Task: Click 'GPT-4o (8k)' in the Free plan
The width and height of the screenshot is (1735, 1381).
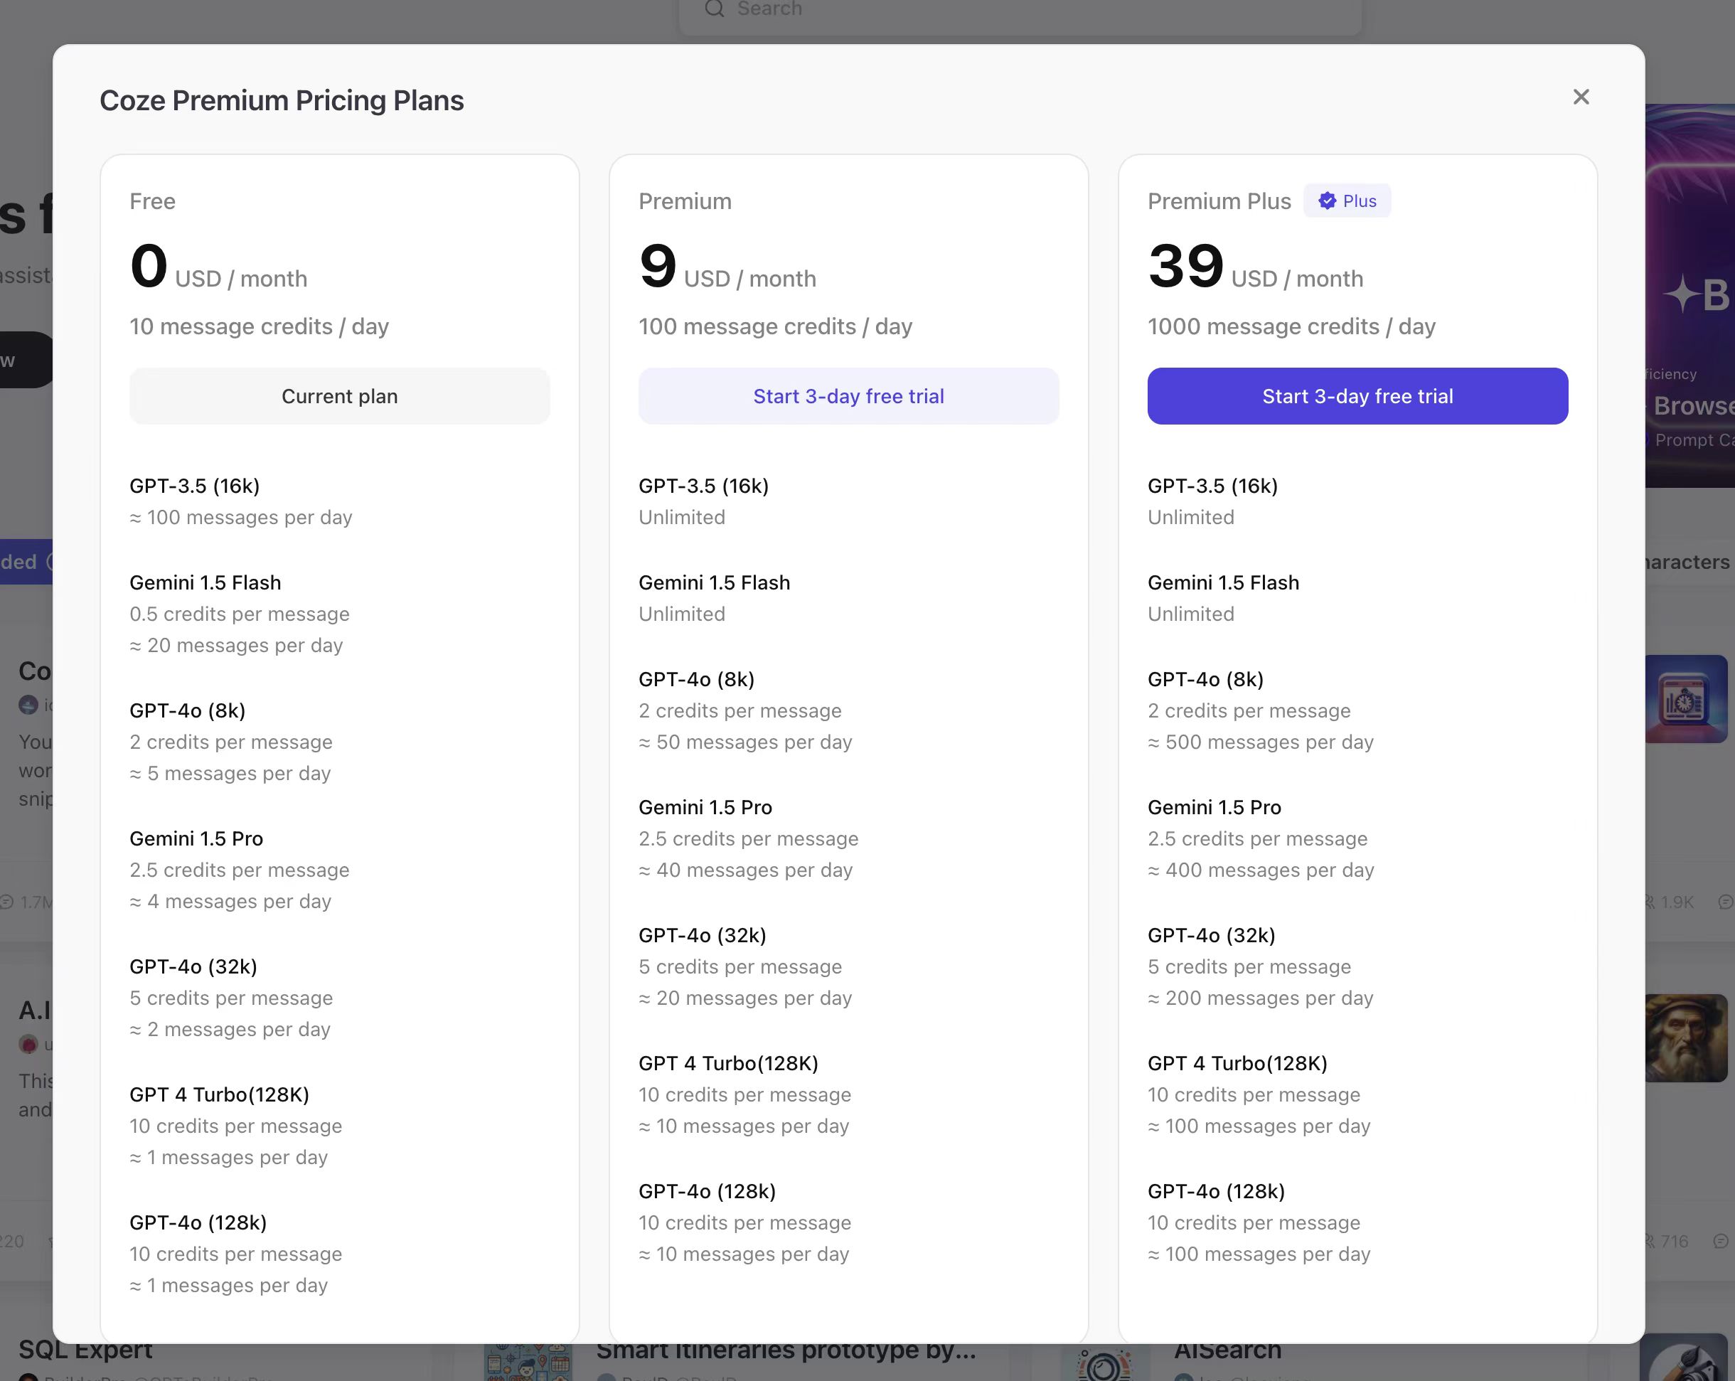Action: 188,710
